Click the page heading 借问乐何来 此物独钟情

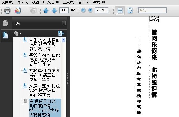154,63
